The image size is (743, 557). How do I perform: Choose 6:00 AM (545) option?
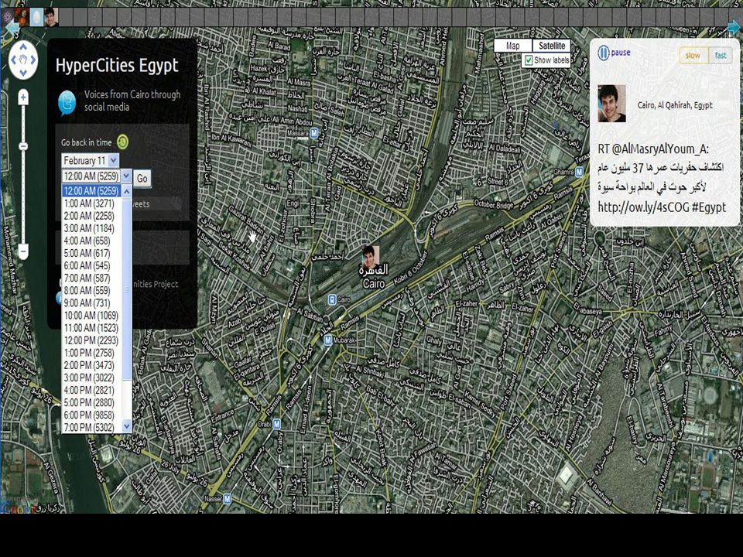91,265
